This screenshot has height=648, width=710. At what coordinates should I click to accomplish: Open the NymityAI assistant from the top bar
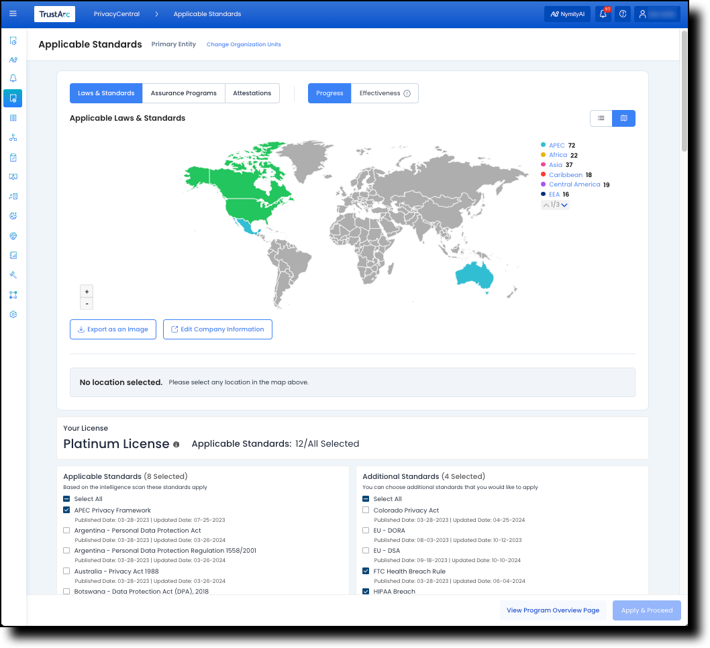click(566, 13)
